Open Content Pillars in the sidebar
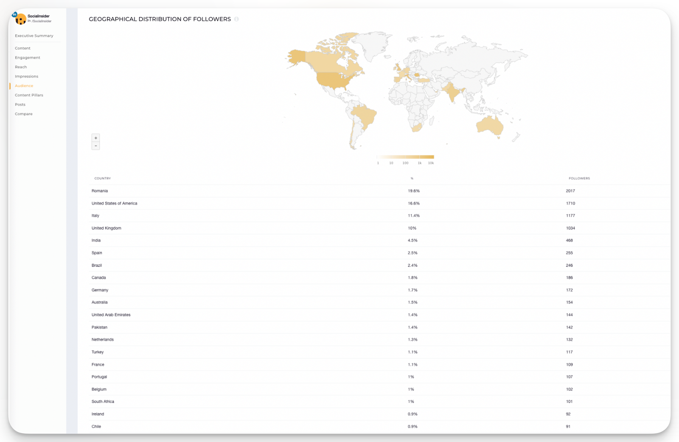This screenshot has height=442, width=679. [x=29, y=95]
